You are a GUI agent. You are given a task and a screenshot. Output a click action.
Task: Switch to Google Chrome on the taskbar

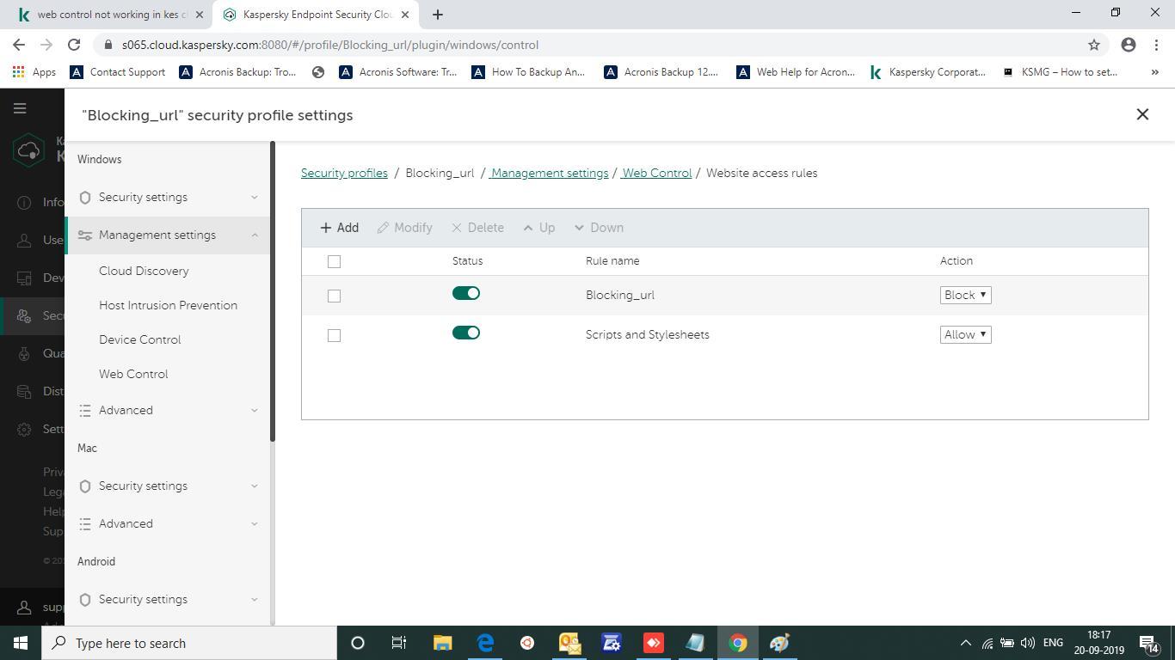click(738, 643)
